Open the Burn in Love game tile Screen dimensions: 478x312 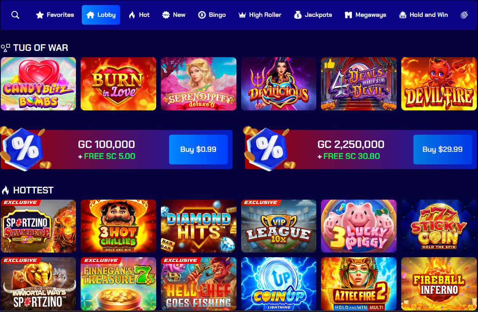click(118, 84)
